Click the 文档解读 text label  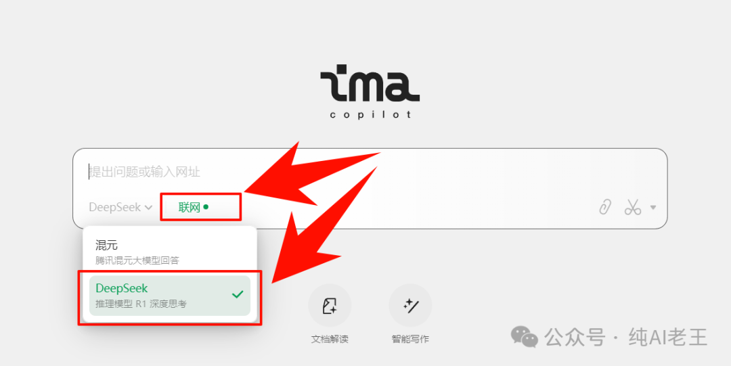tap(330, 339)
